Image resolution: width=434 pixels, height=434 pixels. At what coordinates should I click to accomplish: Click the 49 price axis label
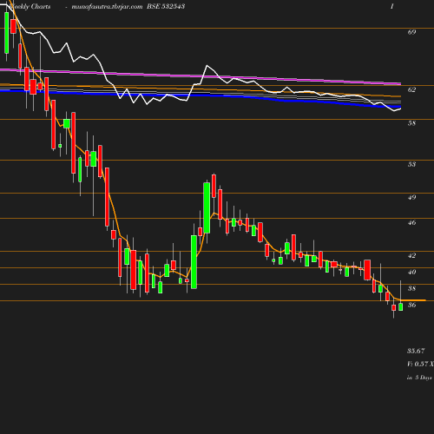(411, 197)
